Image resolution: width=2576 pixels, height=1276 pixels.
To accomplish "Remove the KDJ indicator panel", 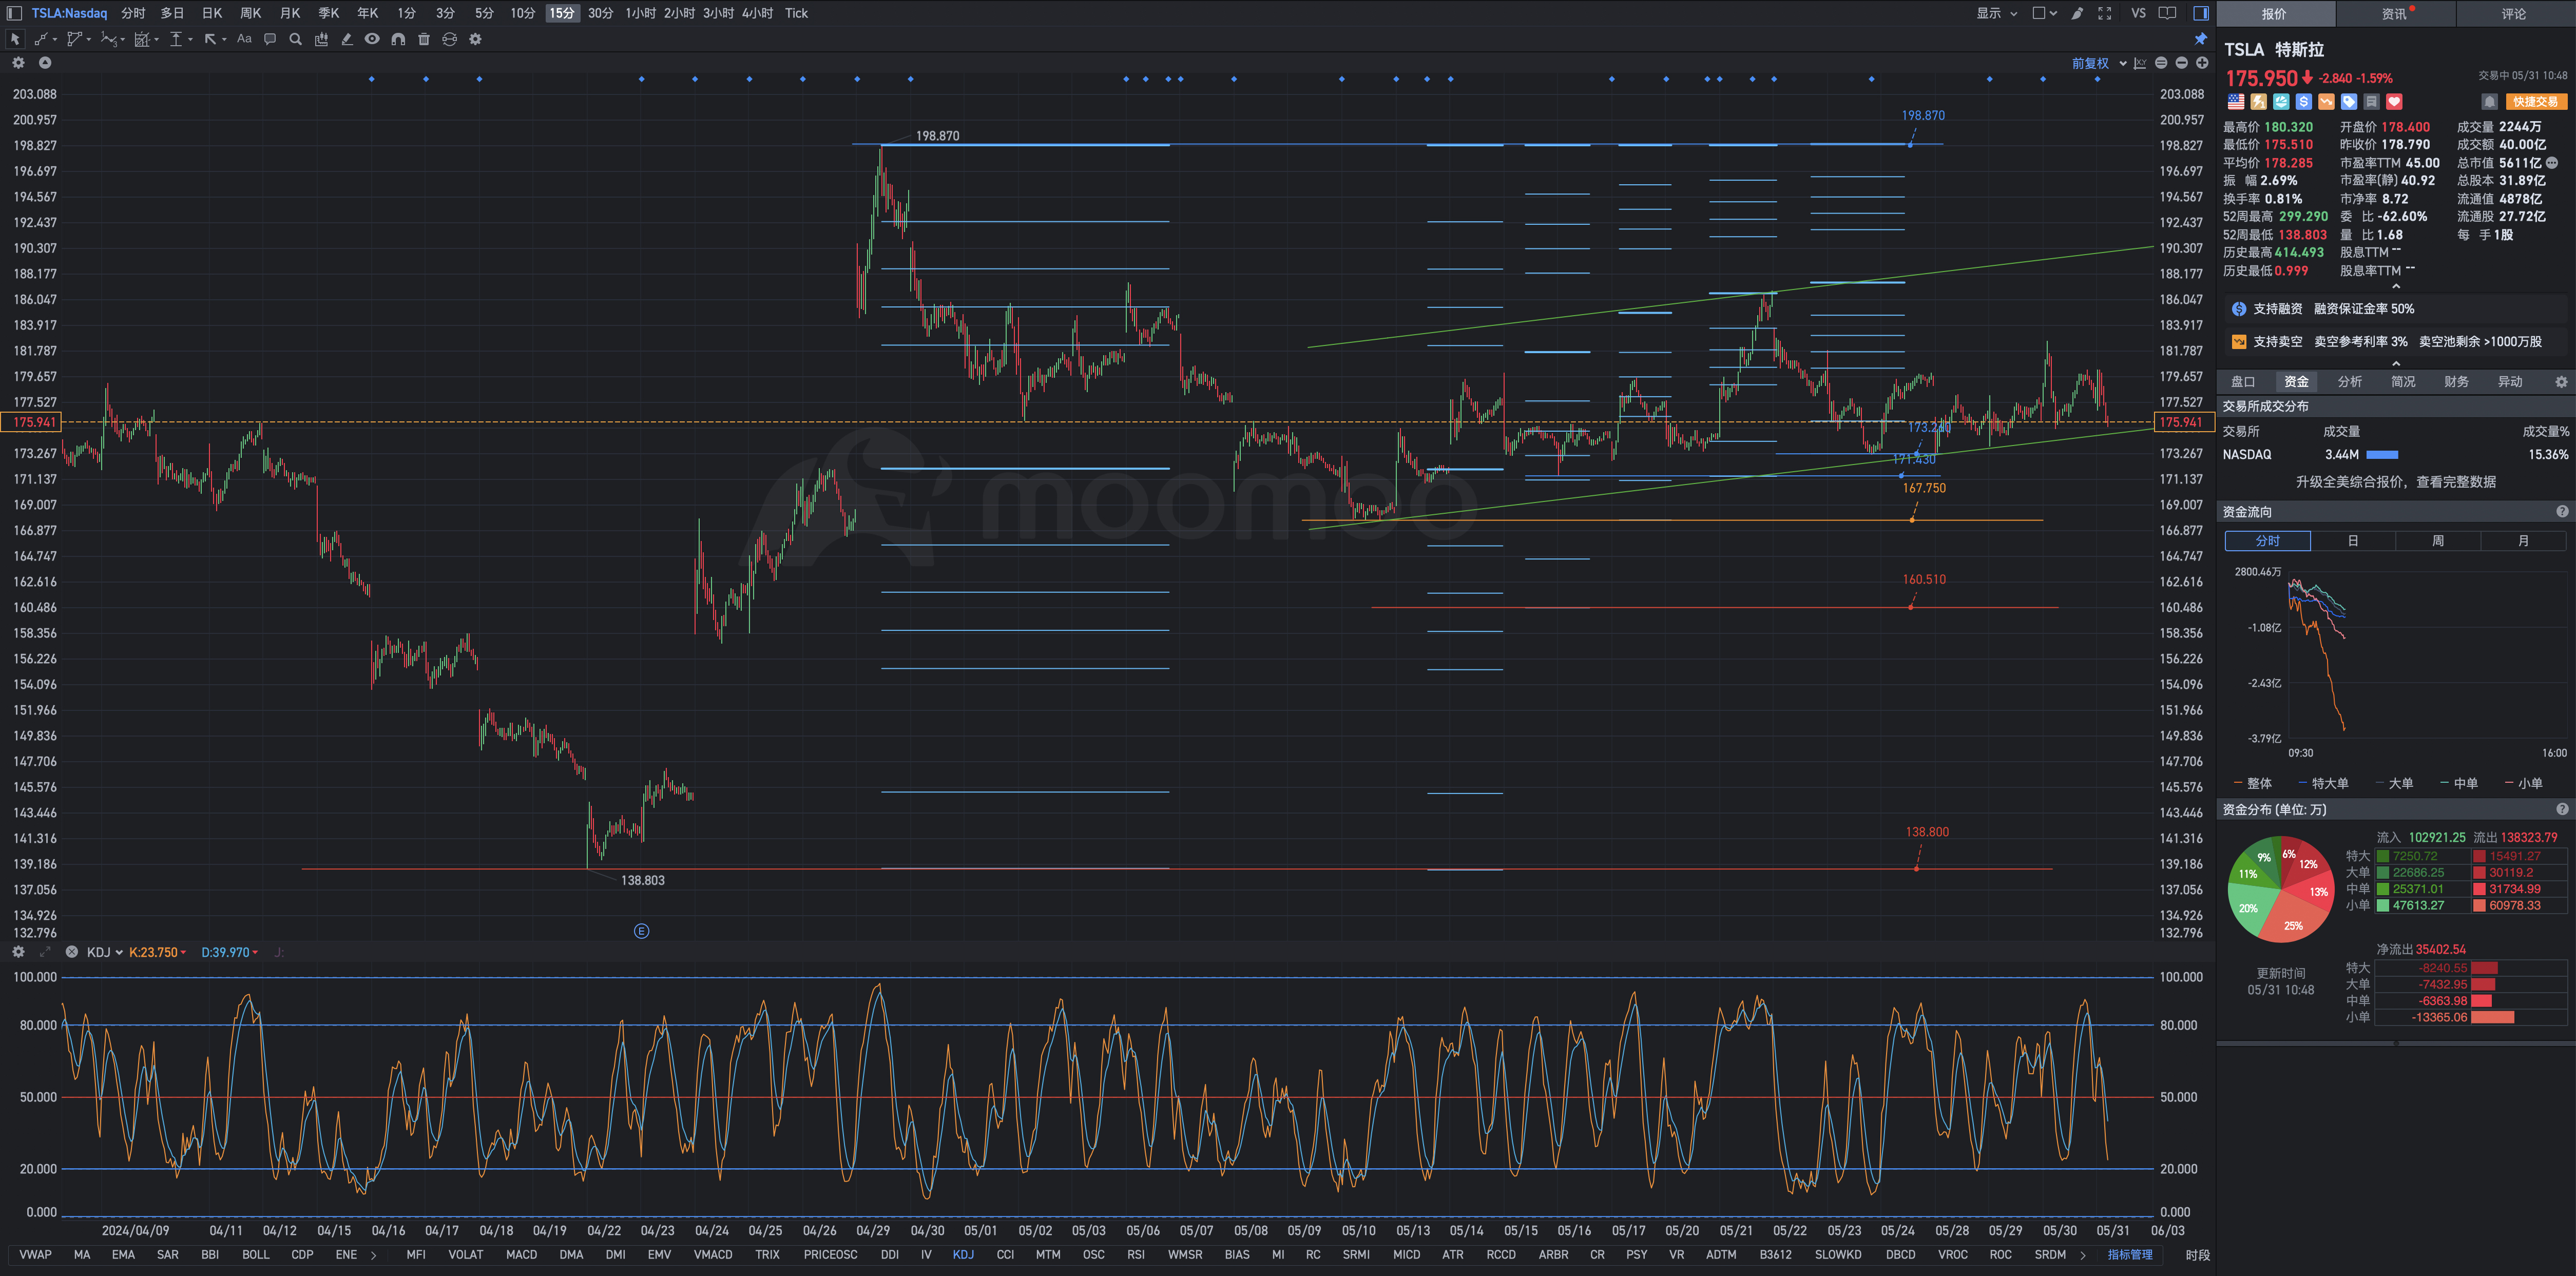I will 72,952.
